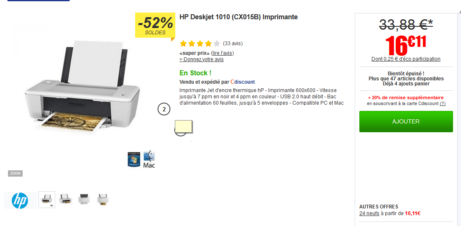Show the third printer thumbnail view
Screen dimensions: 461x226
(84, 199)
